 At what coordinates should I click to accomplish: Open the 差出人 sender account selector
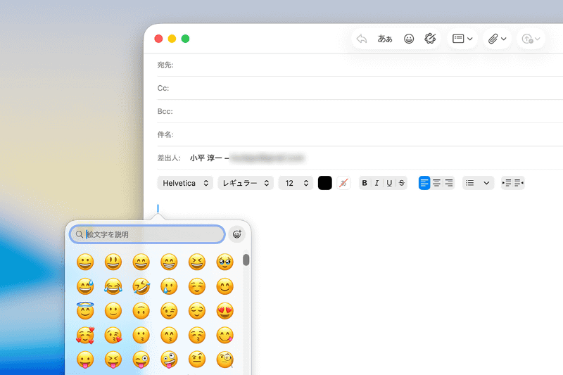point(247,158)
